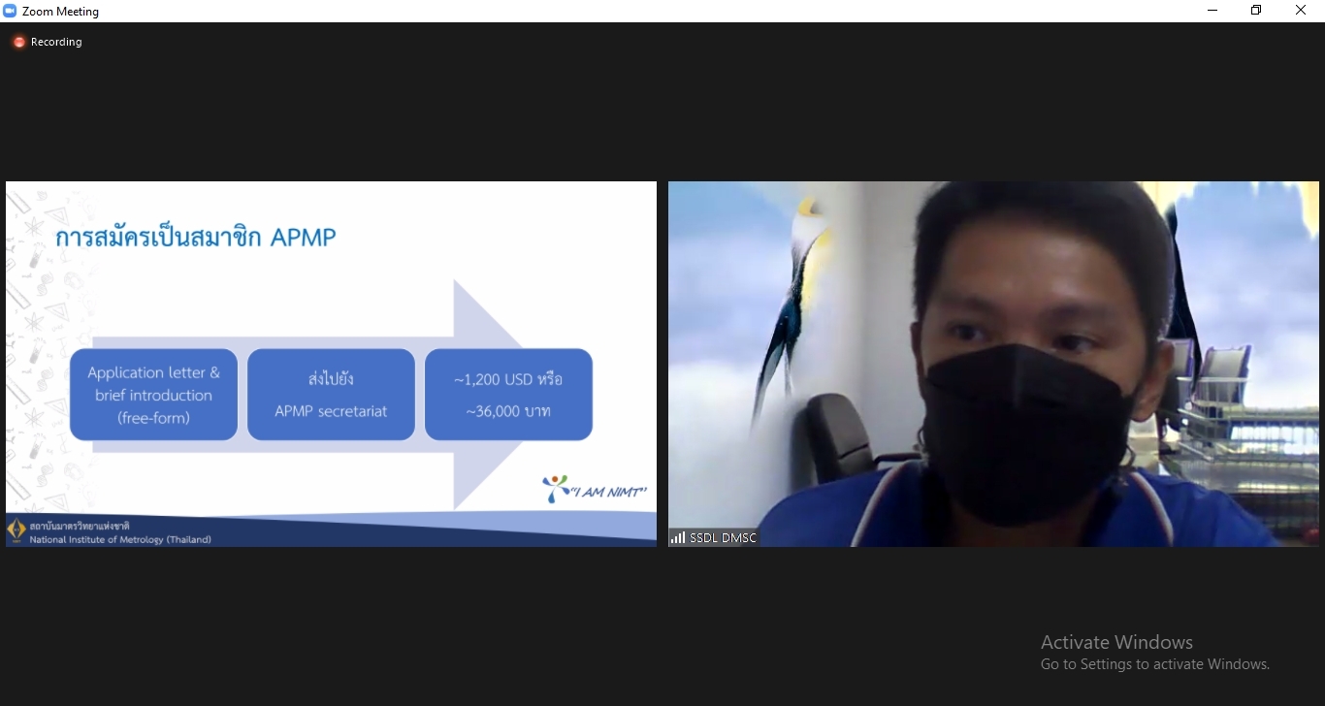
Task: Restore down the Zoom Meeting window
Action: coord(1256,11)
